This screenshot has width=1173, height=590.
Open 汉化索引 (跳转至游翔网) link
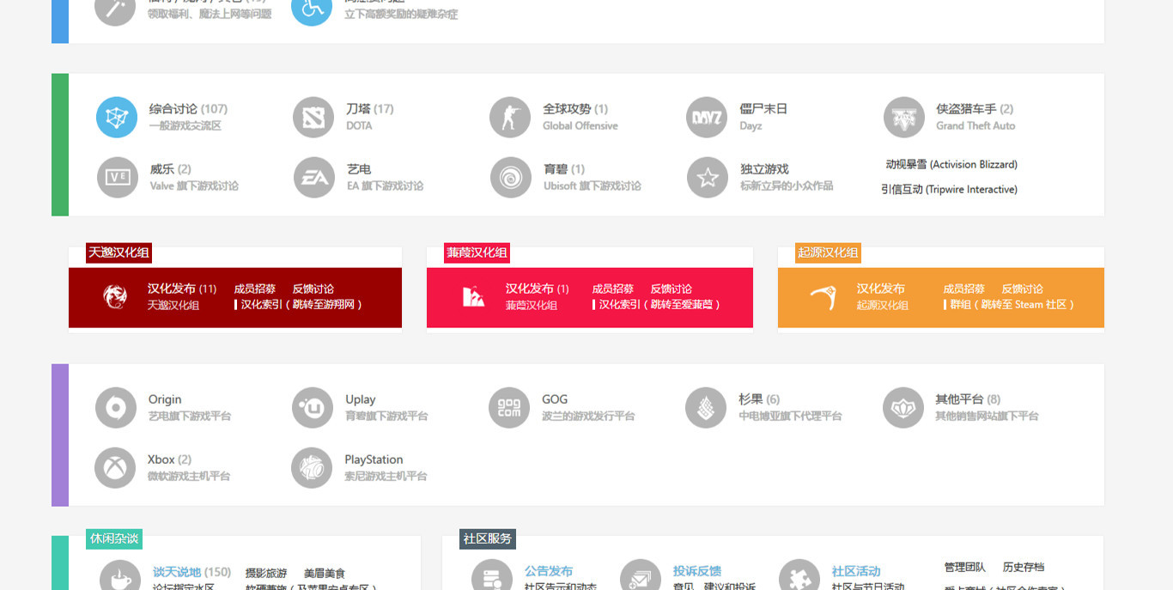[301, 305]
